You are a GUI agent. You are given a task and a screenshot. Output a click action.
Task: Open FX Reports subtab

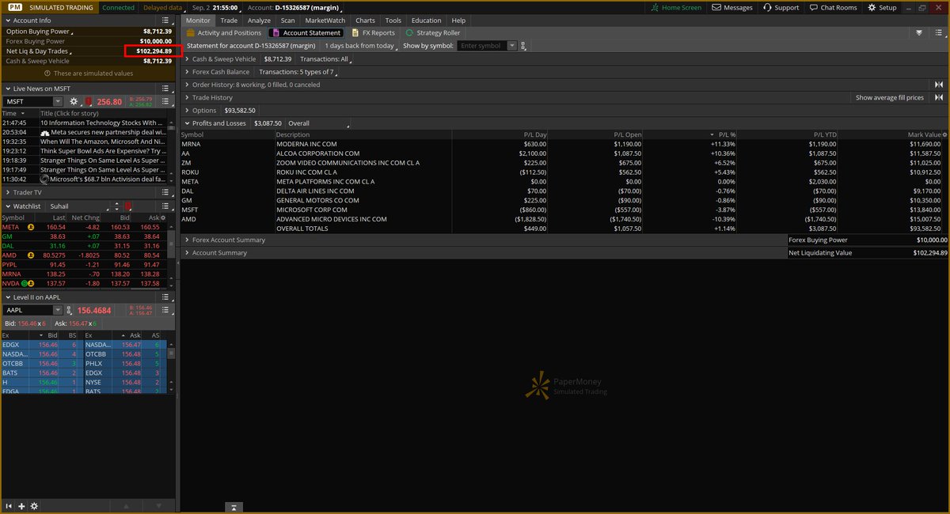(x=373, y=33)
